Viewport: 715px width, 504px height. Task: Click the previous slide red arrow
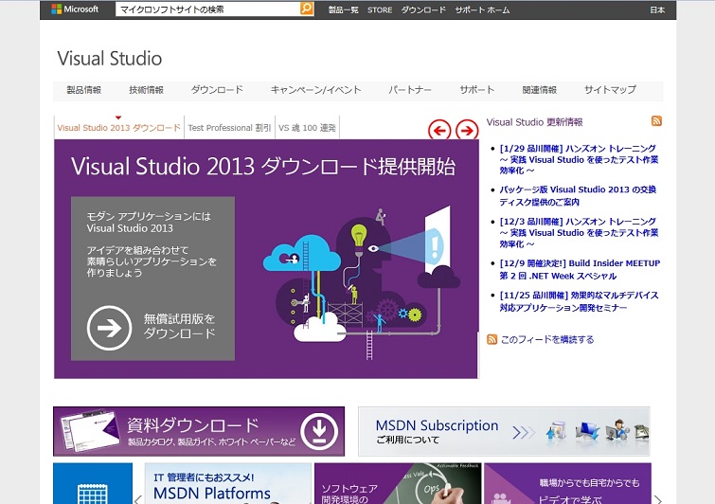point(439,130)
